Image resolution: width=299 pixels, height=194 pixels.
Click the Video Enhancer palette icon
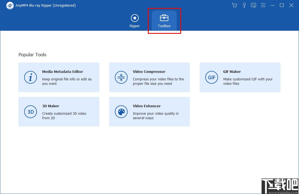[121, 112]
